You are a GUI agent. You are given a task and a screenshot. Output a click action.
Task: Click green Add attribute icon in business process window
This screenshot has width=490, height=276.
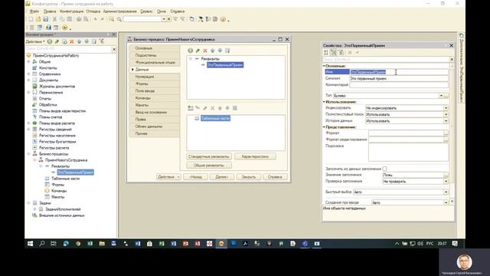pos(191,51)
